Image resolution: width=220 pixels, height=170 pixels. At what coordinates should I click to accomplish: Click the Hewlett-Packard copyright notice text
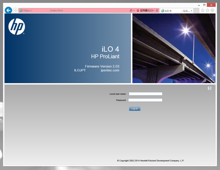tap(151, 160)
